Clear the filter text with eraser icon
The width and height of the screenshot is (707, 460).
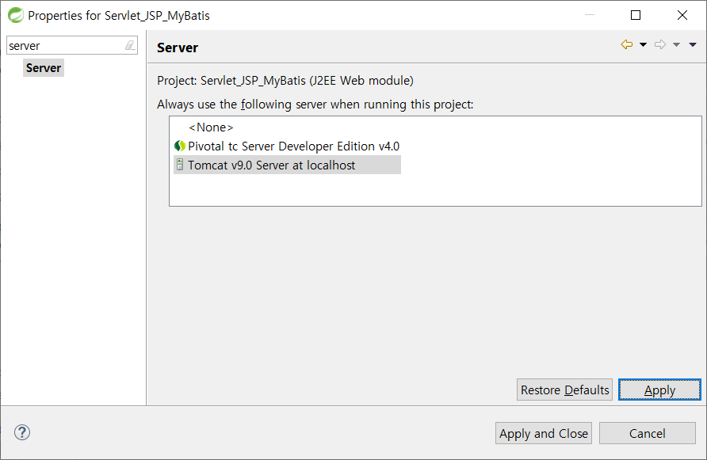pos(130,45)
